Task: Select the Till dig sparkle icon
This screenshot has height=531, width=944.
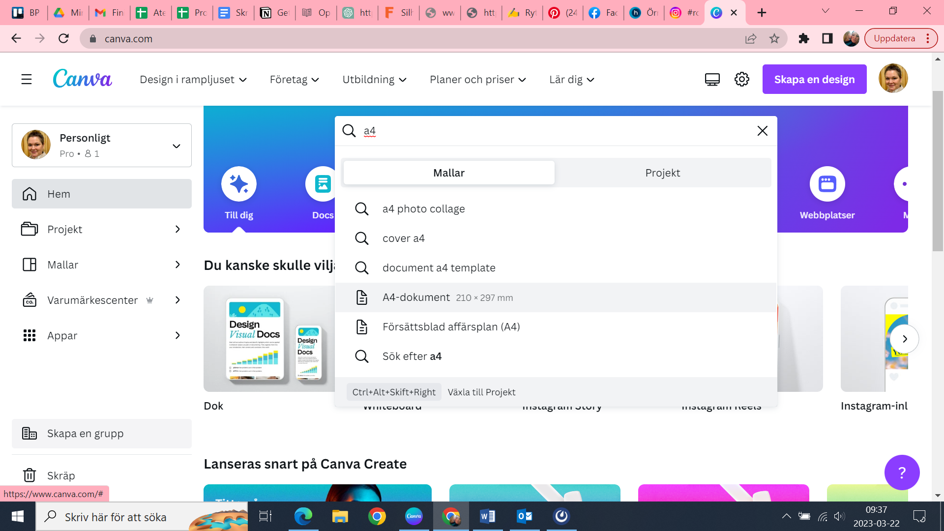Action: [239, 184]
